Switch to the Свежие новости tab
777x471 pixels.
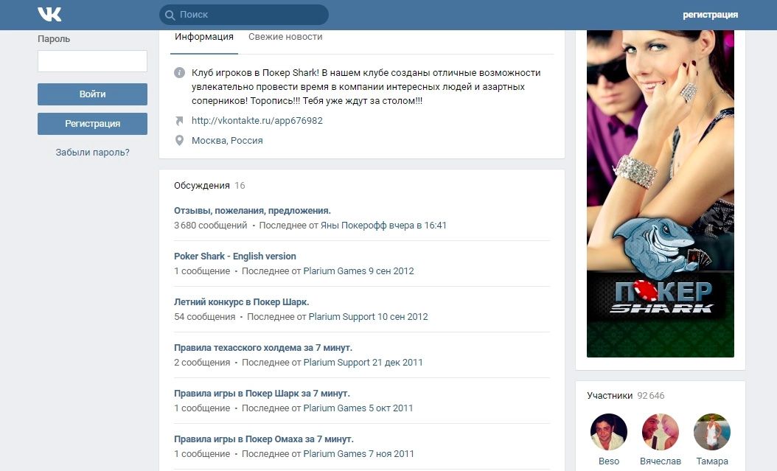point(285,37)
